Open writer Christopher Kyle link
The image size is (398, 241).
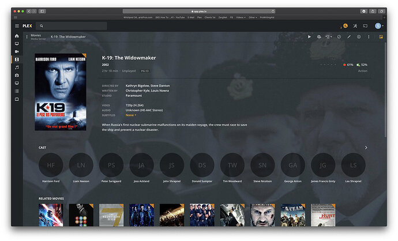point(137,91)
